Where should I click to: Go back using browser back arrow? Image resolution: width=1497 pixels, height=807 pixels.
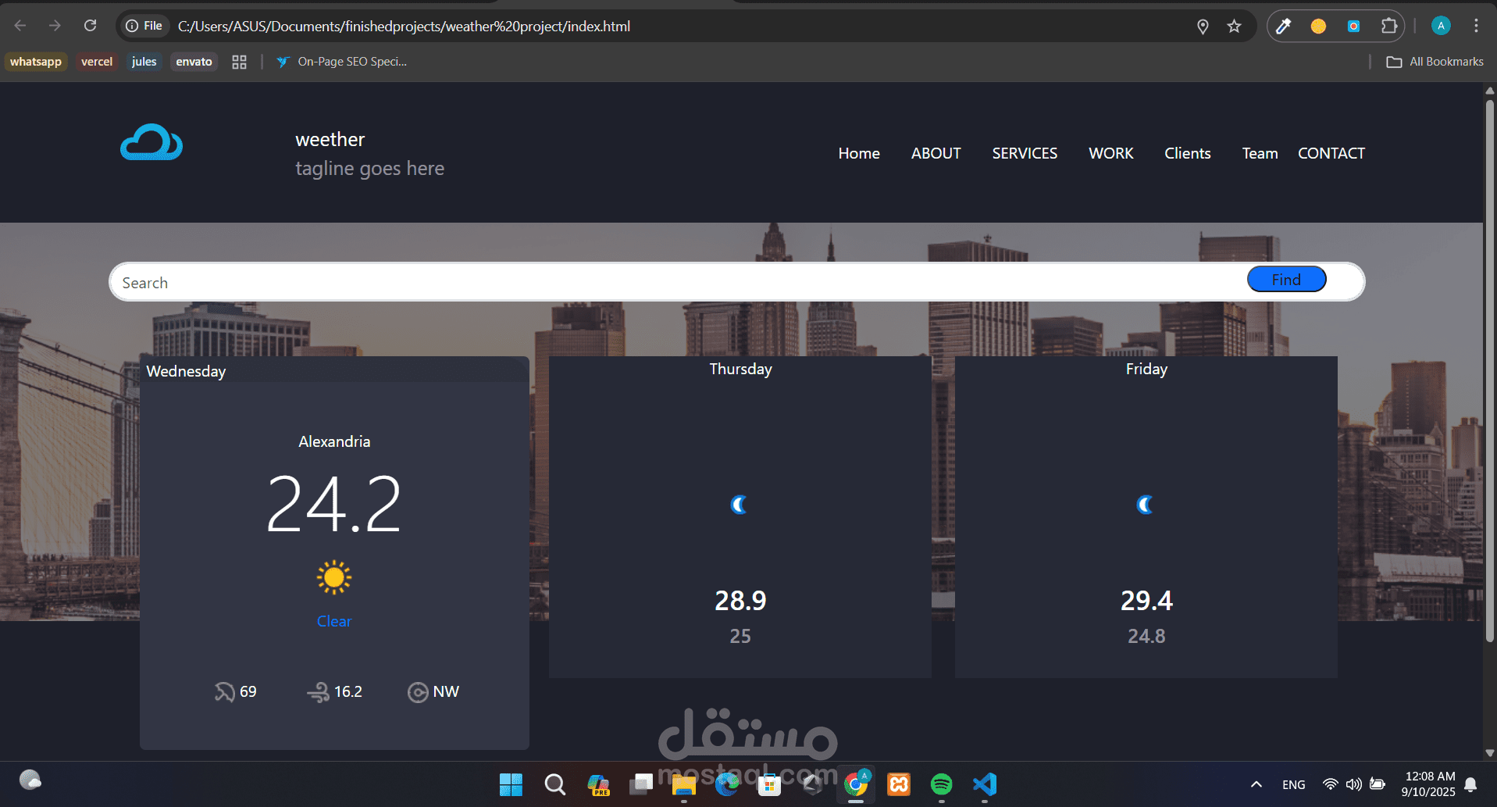point(20,26)
